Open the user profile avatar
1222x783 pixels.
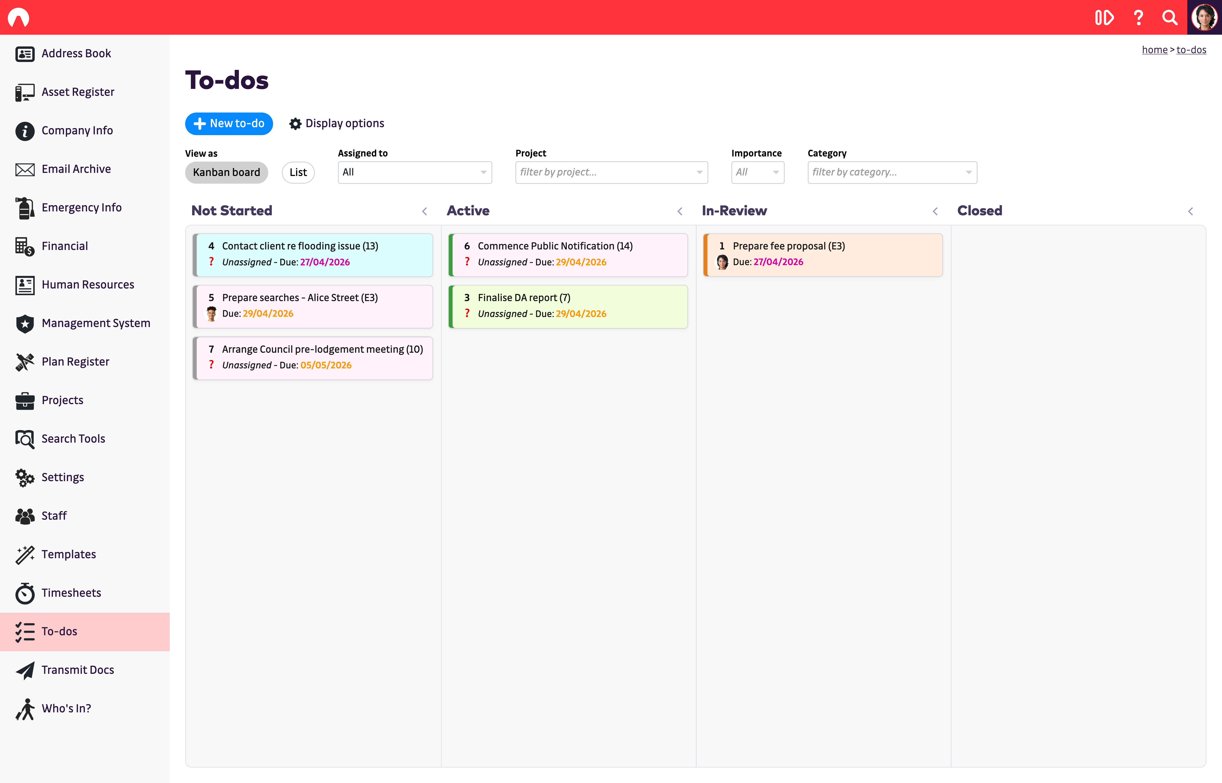click(1204, 18)
